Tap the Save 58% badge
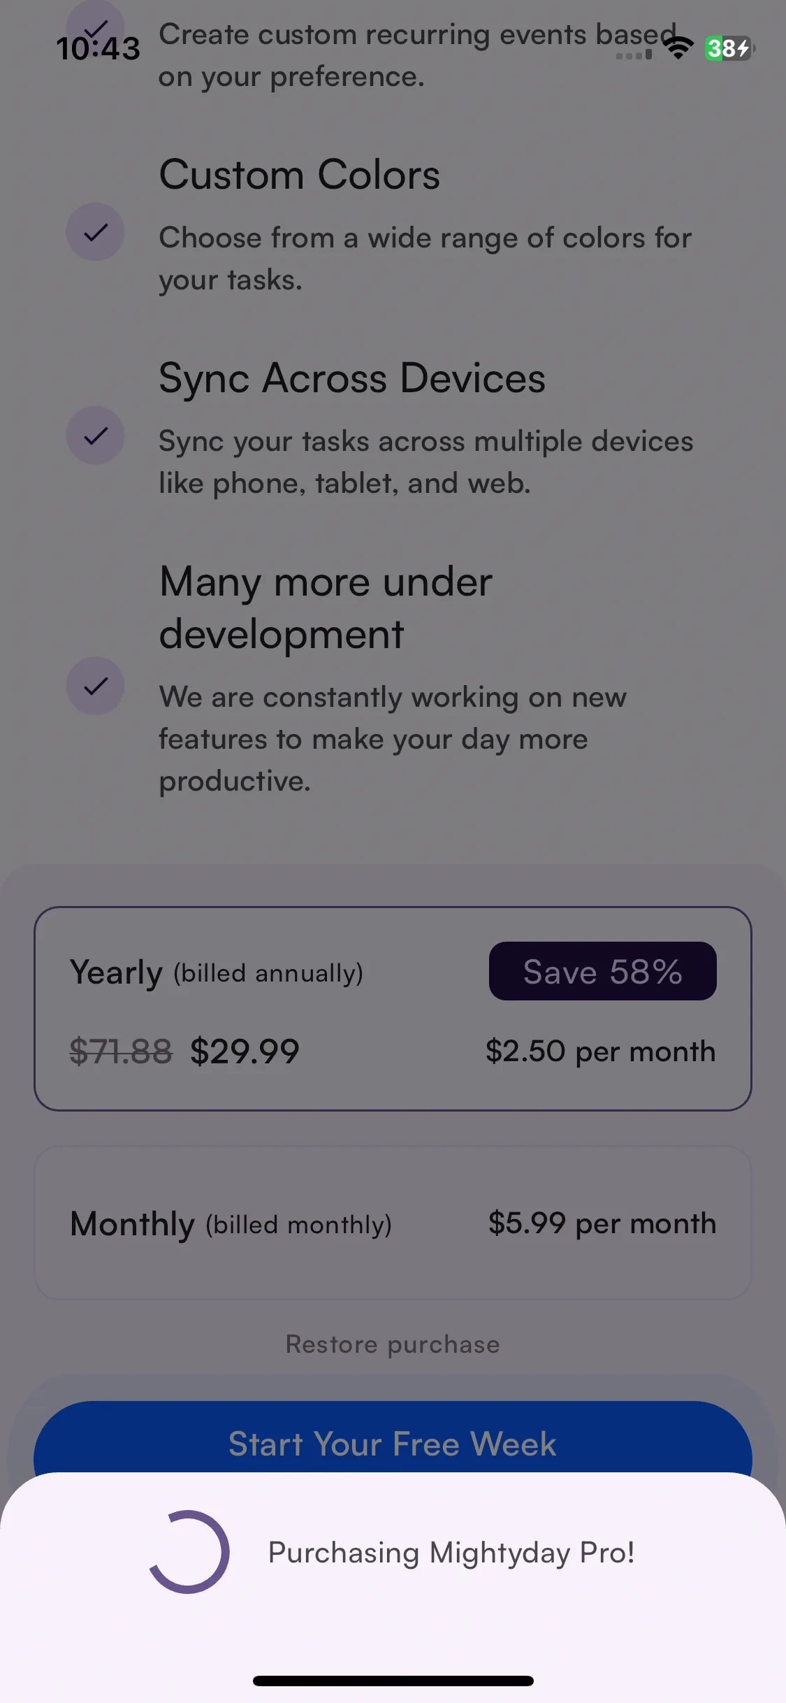This screenshot has height=1703, width=786. pyautogui.click(x=602, y=971)
